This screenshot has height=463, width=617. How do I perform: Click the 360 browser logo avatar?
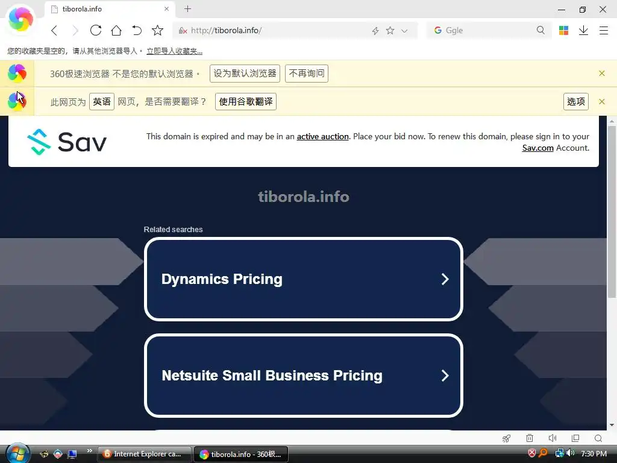(20, 19)
